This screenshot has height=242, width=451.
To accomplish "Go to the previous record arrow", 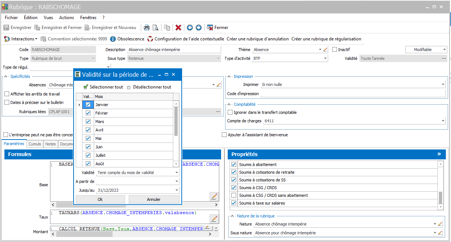I will pyautogui.click(x=190, y=28).
